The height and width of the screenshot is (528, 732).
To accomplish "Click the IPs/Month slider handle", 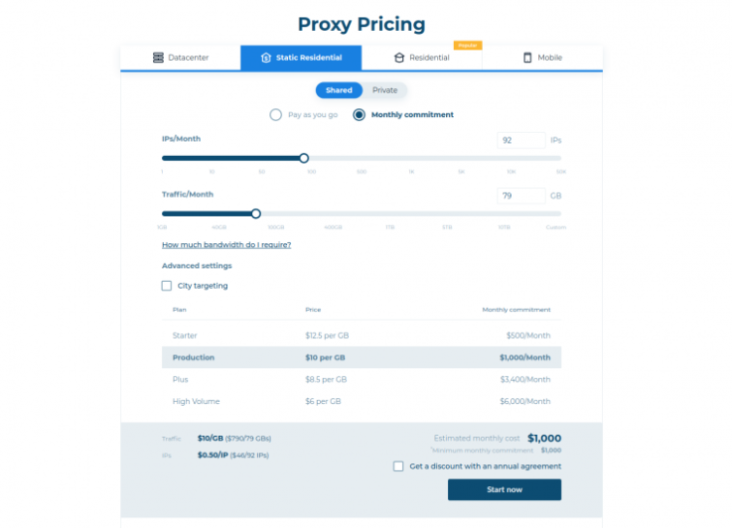I will coord(303,158).
